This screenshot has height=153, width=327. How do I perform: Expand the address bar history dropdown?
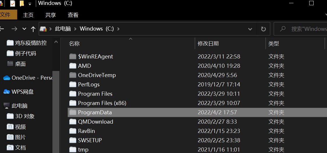pos(250,29)
